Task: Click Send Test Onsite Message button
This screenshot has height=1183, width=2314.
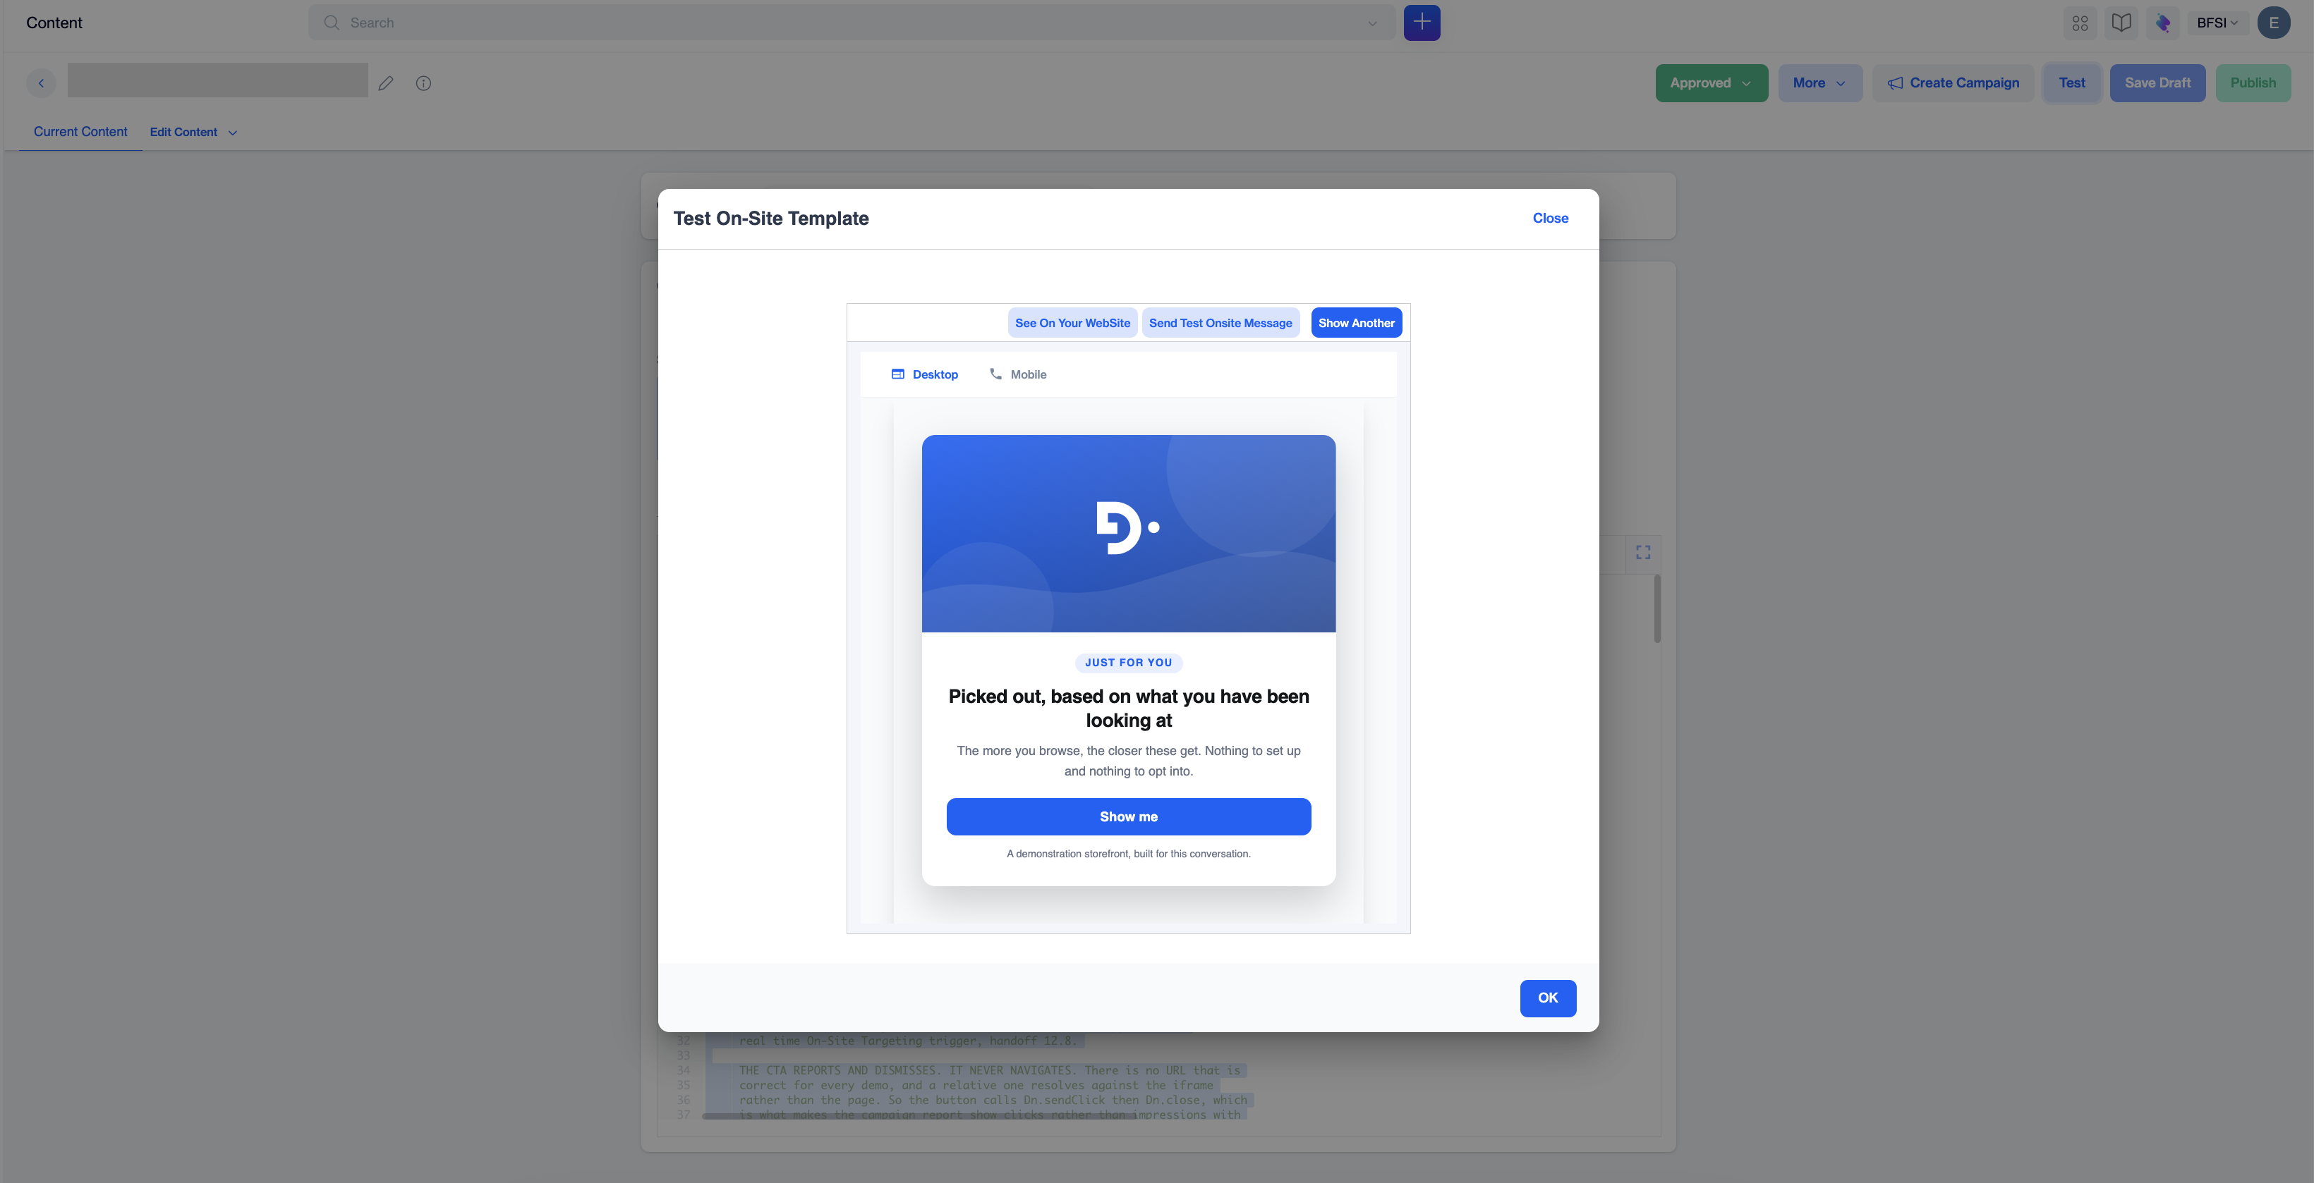Action: (x=1220, y=323)
